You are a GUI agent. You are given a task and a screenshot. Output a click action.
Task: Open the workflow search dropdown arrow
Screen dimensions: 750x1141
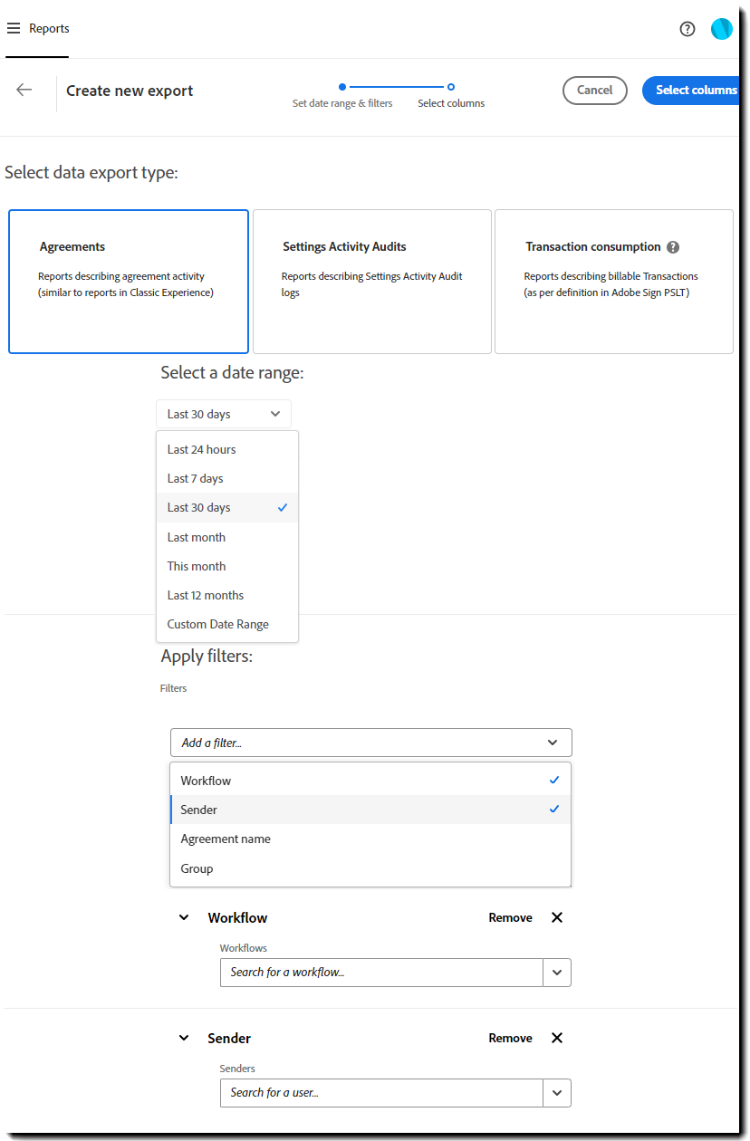pos(558,972)
